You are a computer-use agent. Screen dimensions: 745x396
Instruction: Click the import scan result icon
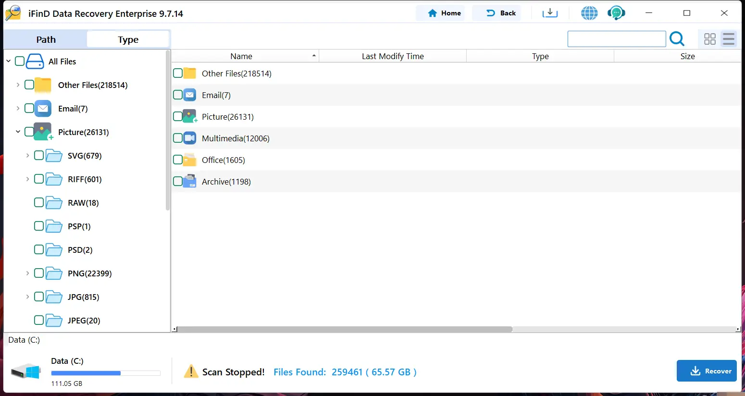coord(550,13)
